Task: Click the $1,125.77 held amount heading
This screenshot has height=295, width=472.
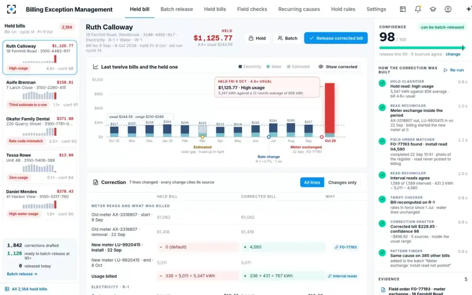Action: [213, 38]
